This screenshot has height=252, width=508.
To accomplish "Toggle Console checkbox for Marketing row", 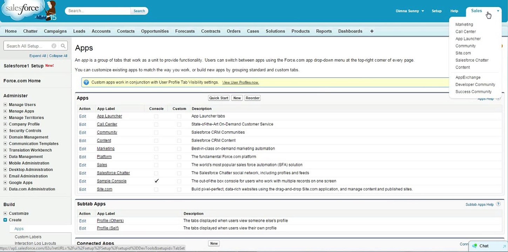I will 156,149.
